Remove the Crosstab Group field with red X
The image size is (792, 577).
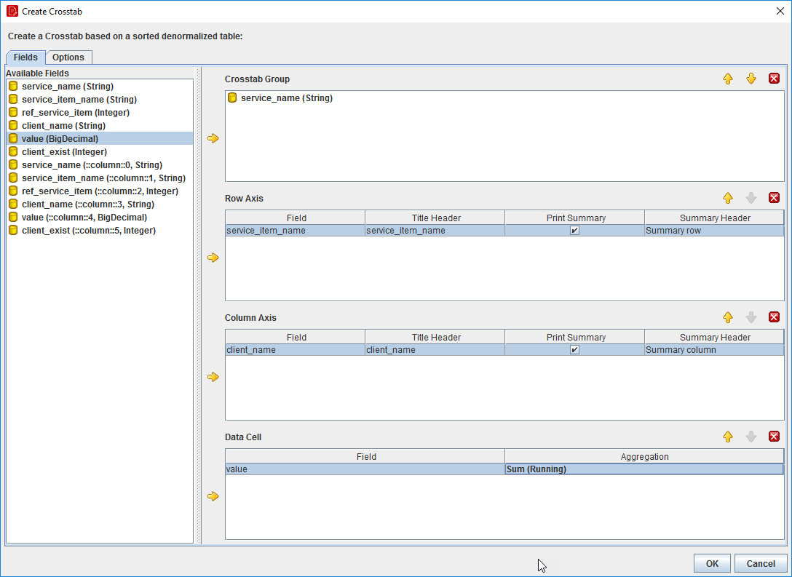click(x=774, y=78)
